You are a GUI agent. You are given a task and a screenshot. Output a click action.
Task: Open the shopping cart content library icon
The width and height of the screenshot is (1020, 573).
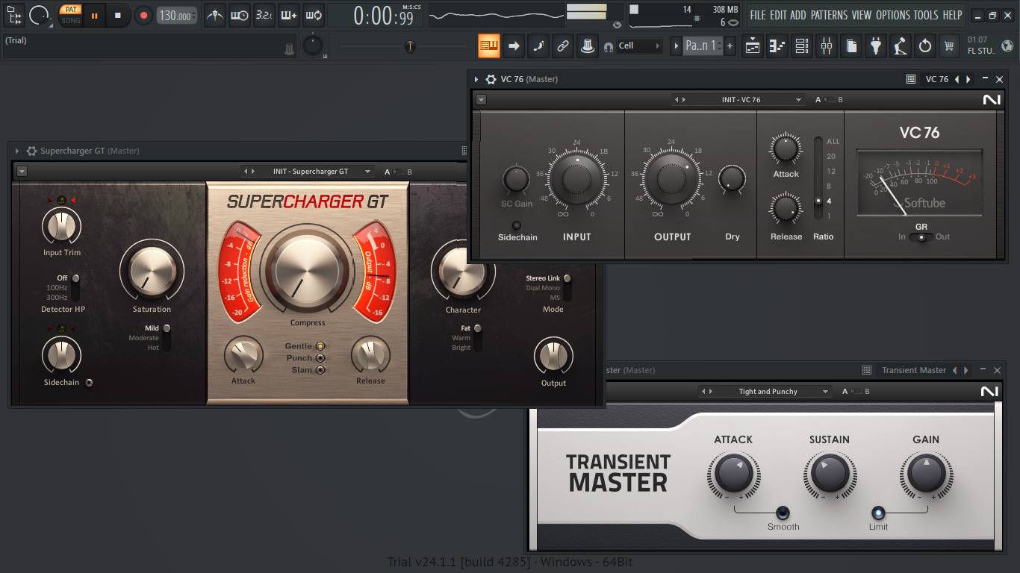[x=950, y=46]
